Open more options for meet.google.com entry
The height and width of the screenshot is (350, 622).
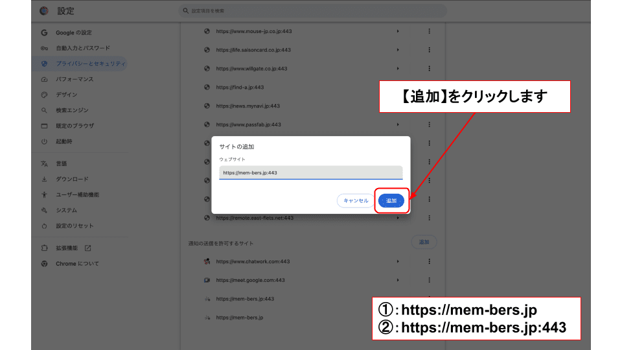click(x=429, y=280)
